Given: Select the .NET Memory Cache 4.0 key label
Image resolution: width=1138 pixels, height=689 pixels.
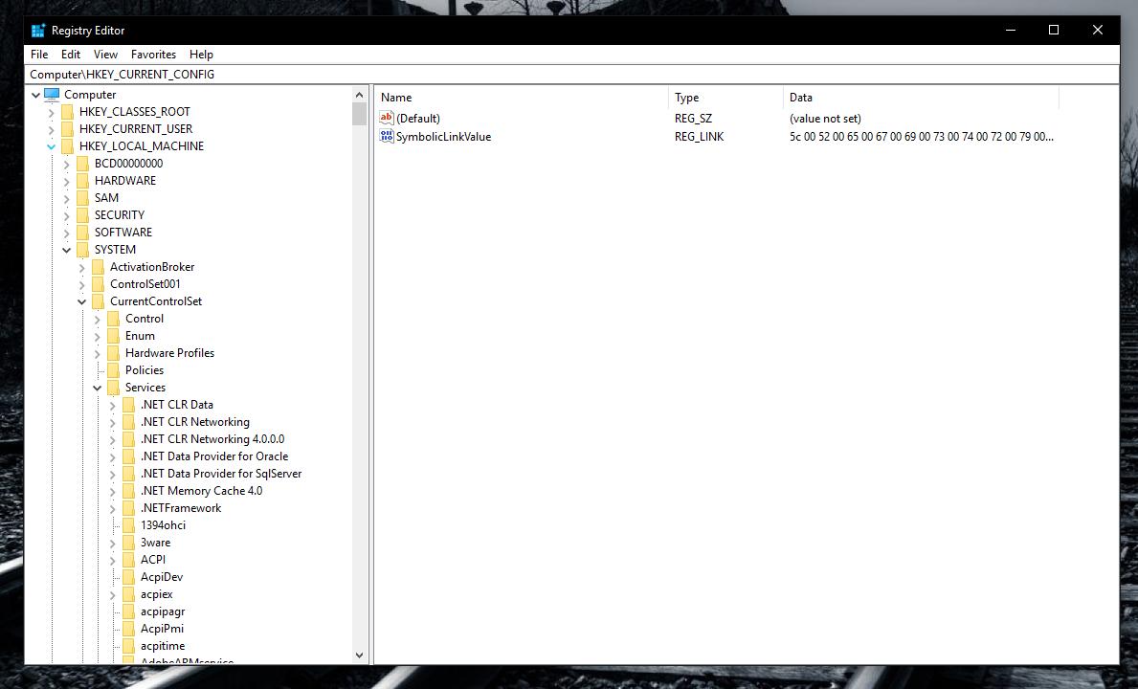Looking at the screenshot, I should [x=202, y=491].
